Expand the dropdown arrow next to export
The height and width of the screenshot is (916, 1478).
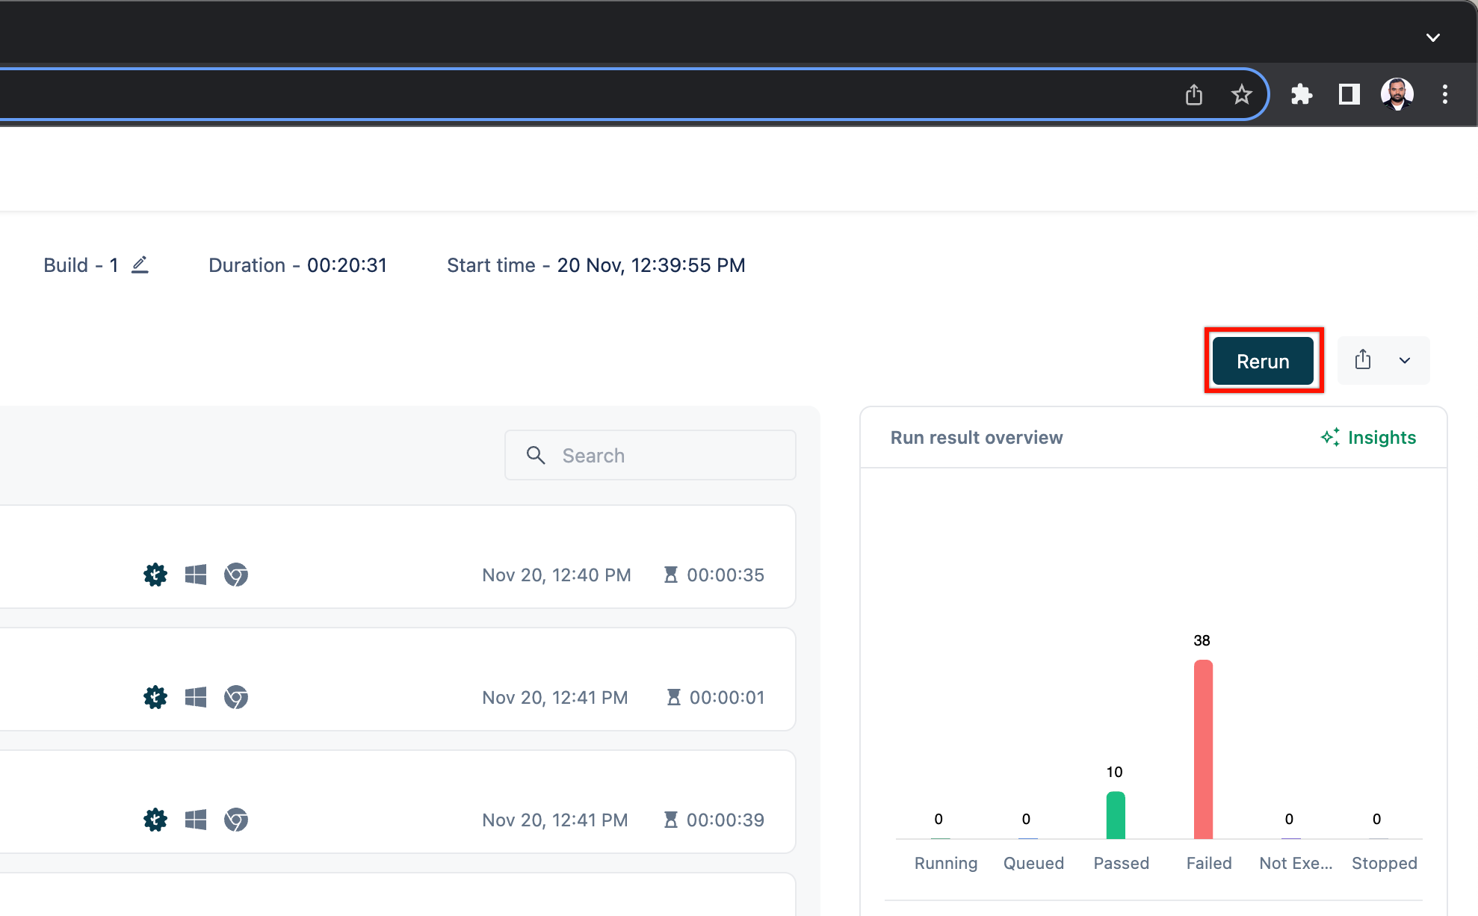point(1405,361)
